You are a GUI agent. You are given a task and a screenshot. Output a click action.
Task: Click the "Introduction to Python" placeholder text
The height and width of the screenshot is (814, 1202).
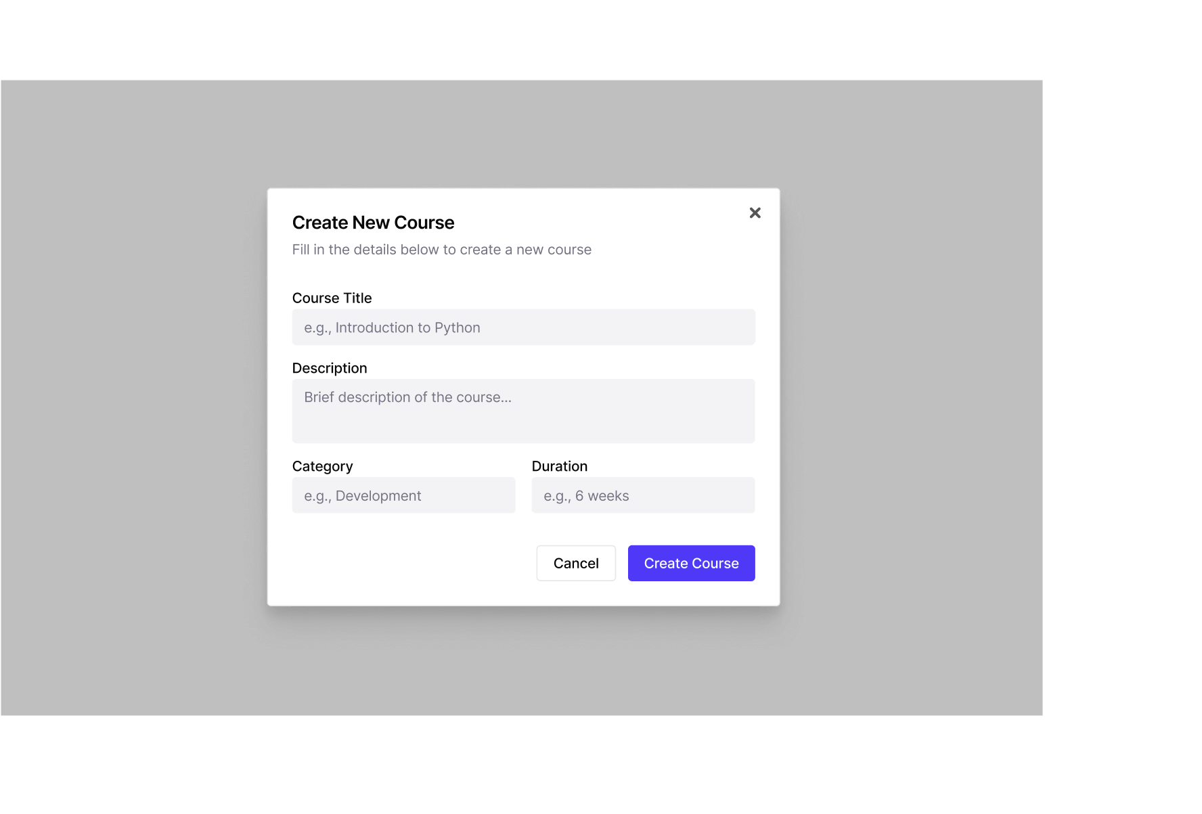[x=407, y=327]
